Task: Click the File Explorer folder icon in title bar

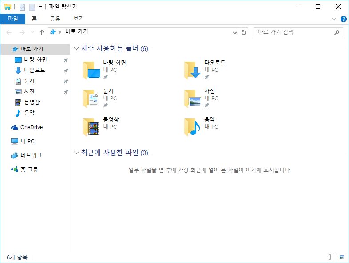Action: coord(8,7)
